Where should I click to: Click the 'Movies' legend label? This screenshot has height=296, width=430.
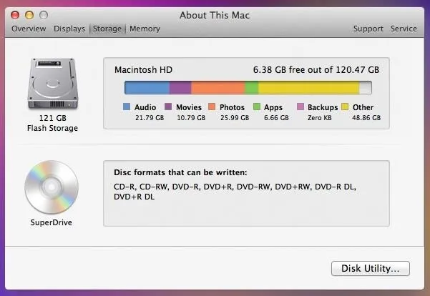coord(189,107)
